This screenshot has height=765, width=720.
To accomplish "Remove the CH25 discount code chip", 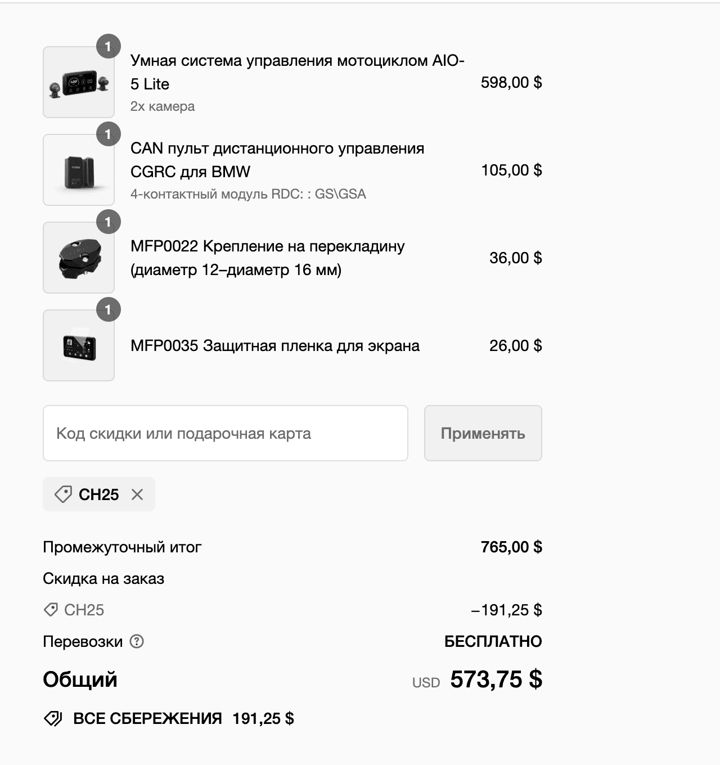I will [137, 494].
